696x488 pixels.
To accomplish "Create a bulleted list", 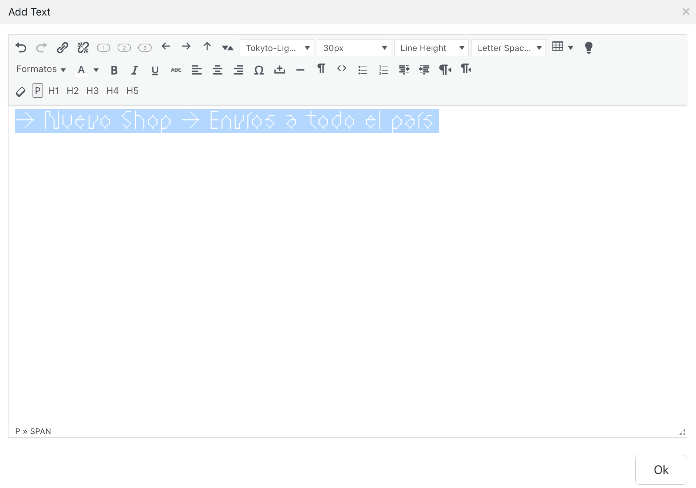I will click(x=362, y=70).
